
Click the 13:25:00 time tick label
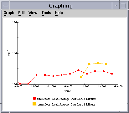click(68, 86)
